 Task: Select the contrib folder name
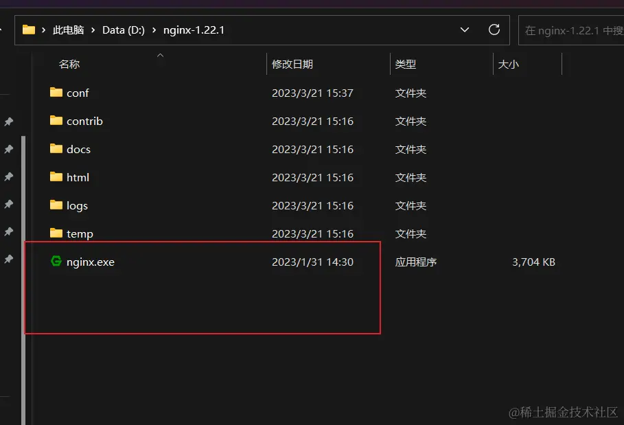84,121
